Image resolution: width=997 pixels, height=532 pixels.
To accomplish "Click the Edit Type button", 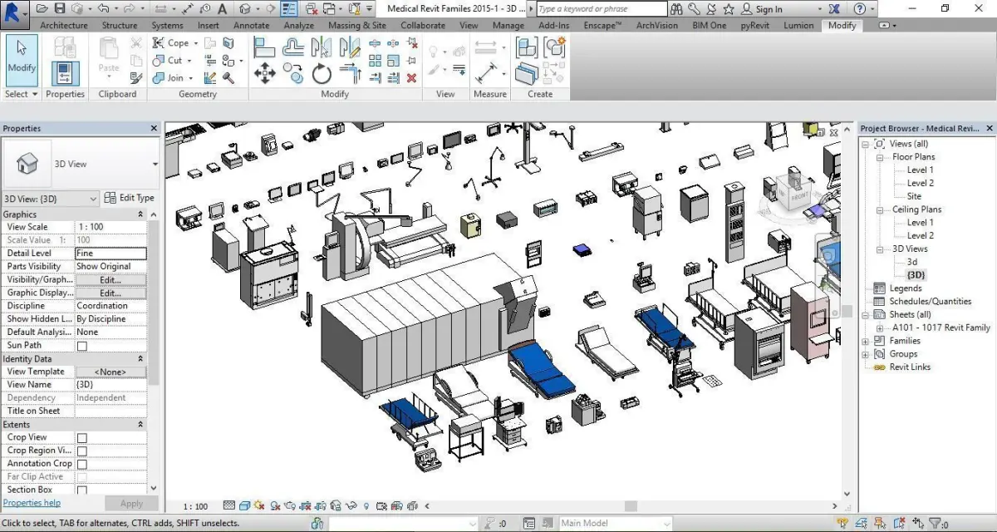I will coord(130,198).
